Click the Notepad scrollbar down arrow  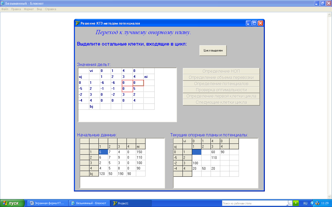pos(330,196)
